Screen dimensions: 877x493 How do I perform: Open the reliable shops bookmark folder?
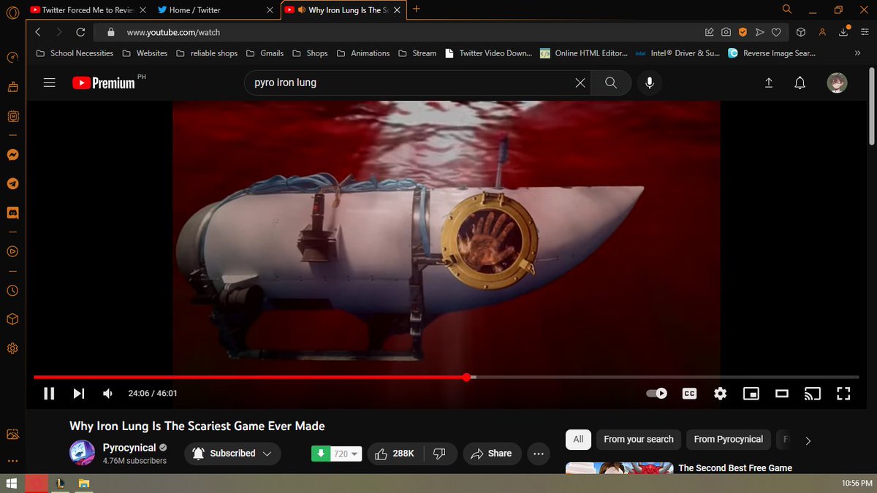click(206, 53)
